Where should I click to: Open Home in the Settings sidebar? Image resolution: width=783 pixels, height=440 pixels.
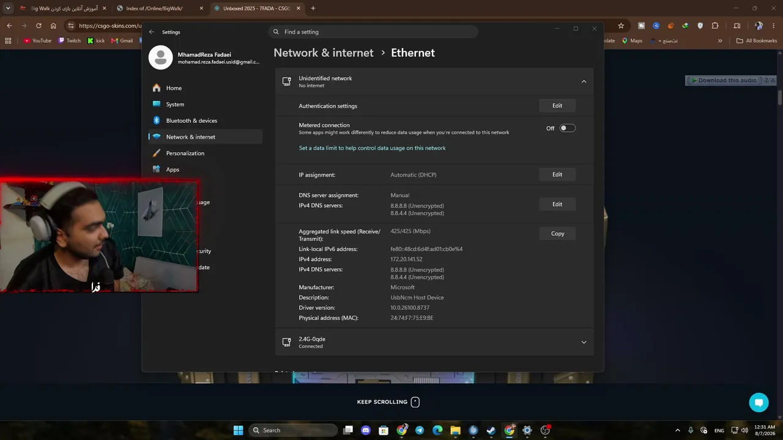click(x=206, y=88)
